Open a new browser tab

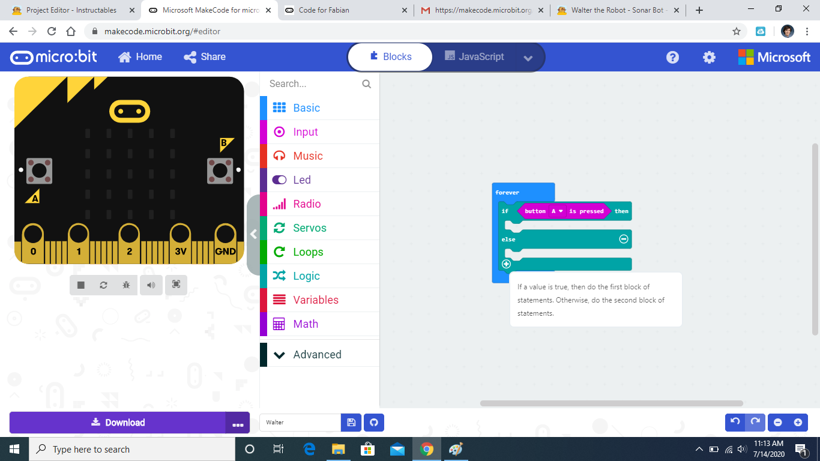pos(699,10)
